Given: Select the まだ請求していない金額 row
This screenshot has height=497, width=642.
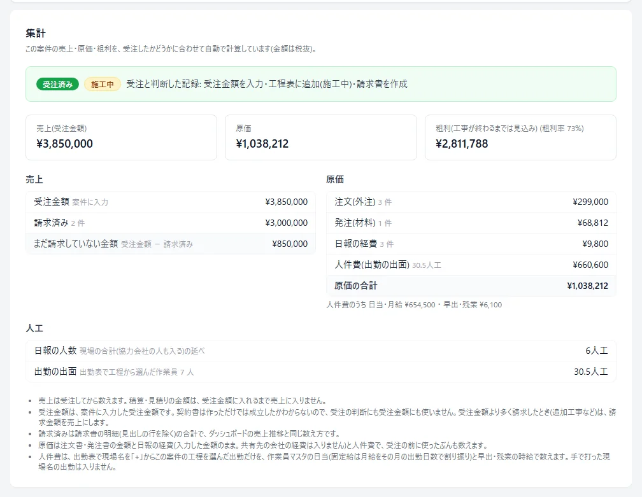Looking at the screenshot, I should 171,244.
